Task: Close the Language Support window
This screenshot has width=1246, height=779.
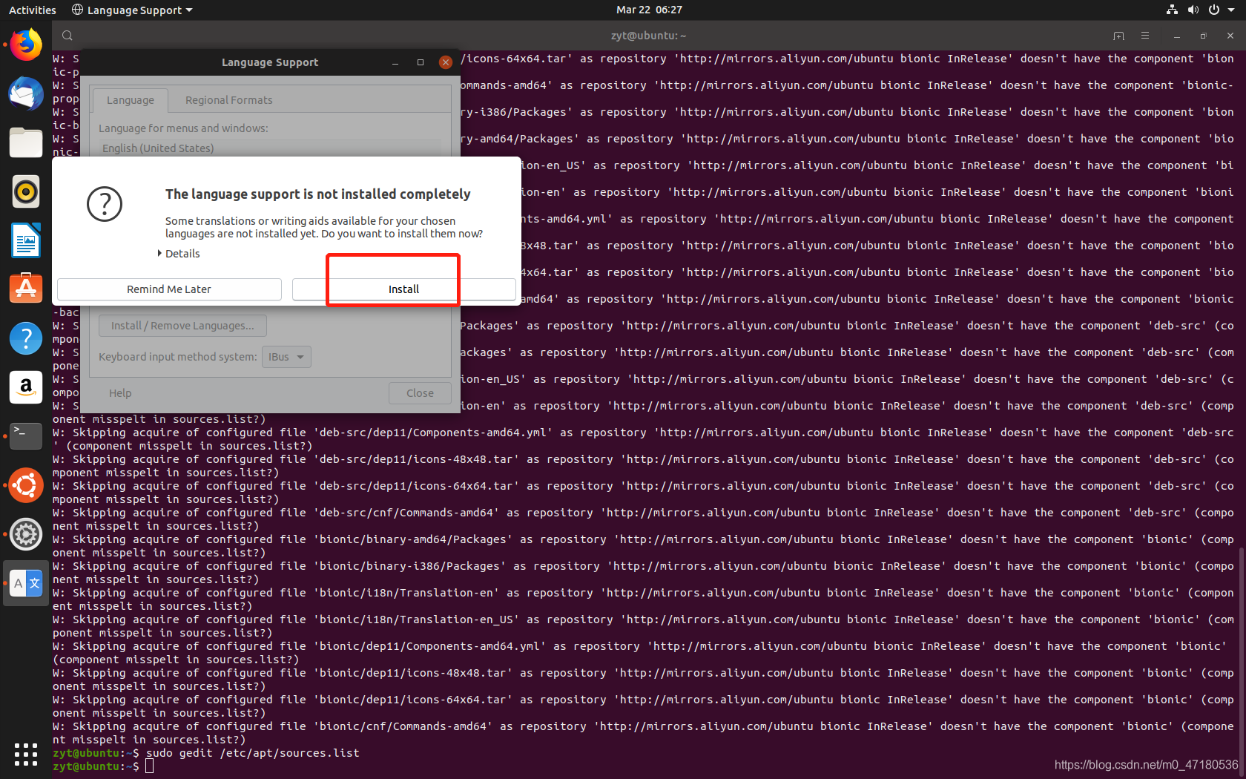Action: (446, 62)
